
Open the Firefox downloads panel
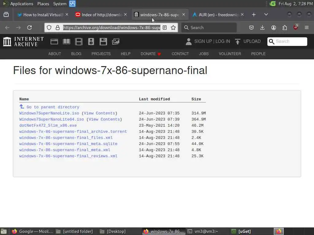tap(262, 28)
